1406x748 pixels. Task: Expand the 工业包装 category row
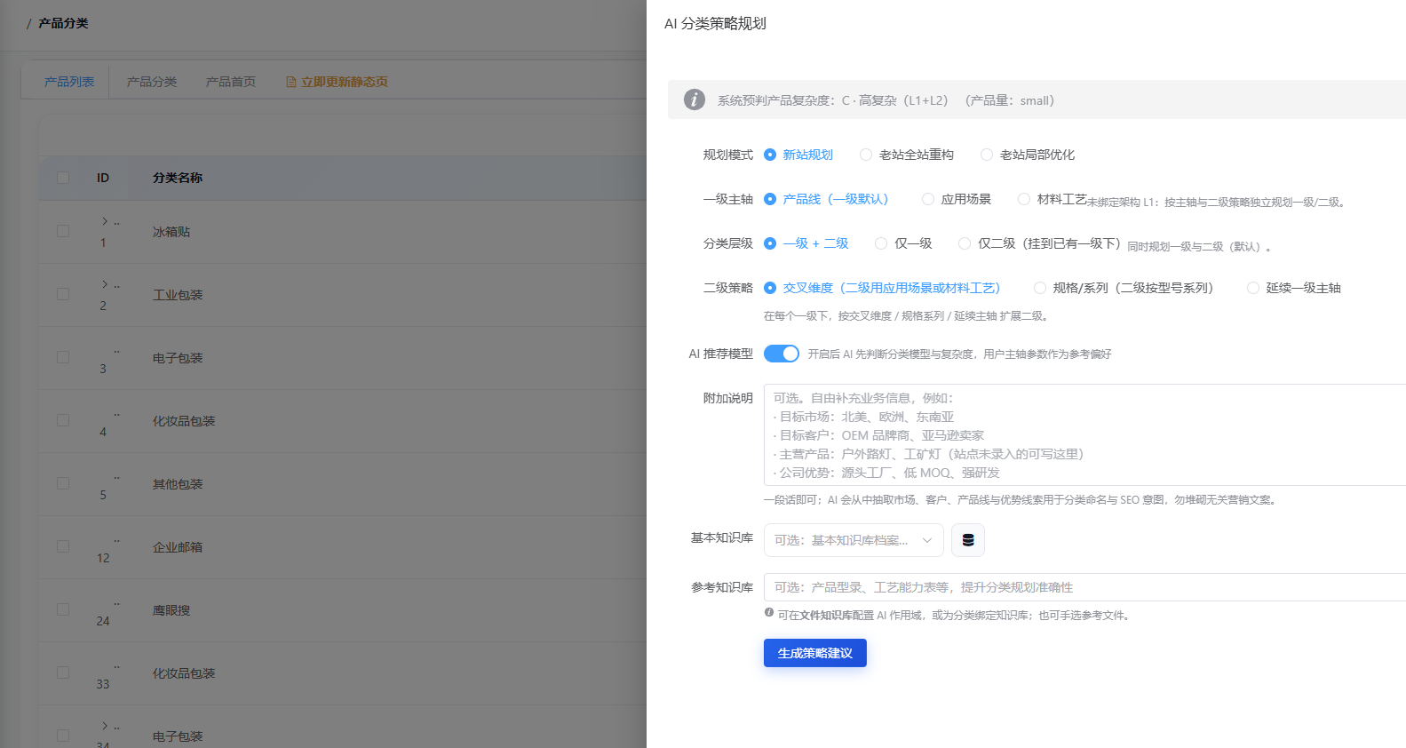[x=104, y=283]
